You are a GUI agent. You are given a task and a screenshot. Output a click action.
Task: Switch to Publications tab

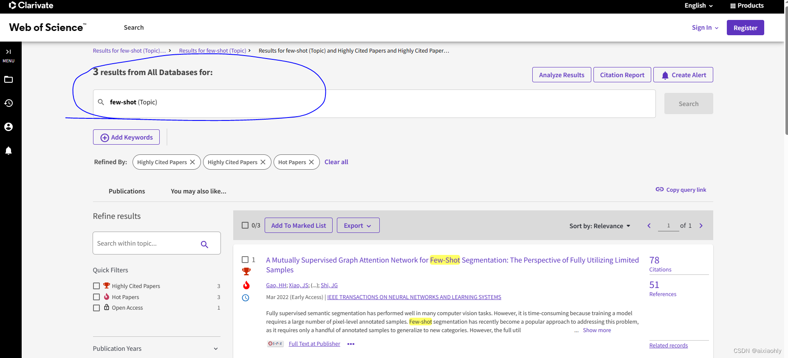(x=127, y=191)
